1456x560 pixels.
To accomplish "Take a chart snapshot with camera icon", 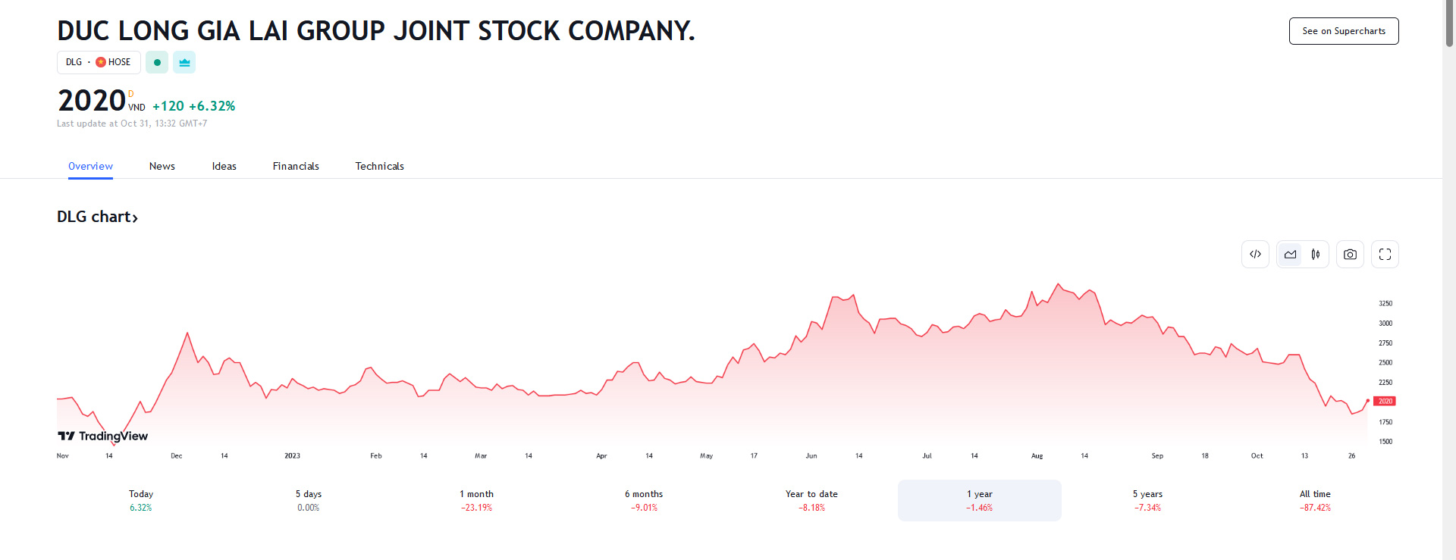I will [1350, 255].
